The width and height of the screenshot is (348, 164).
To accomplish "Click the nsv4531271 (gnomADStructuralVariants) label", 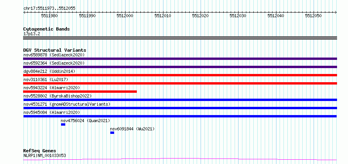I will 67,104.
